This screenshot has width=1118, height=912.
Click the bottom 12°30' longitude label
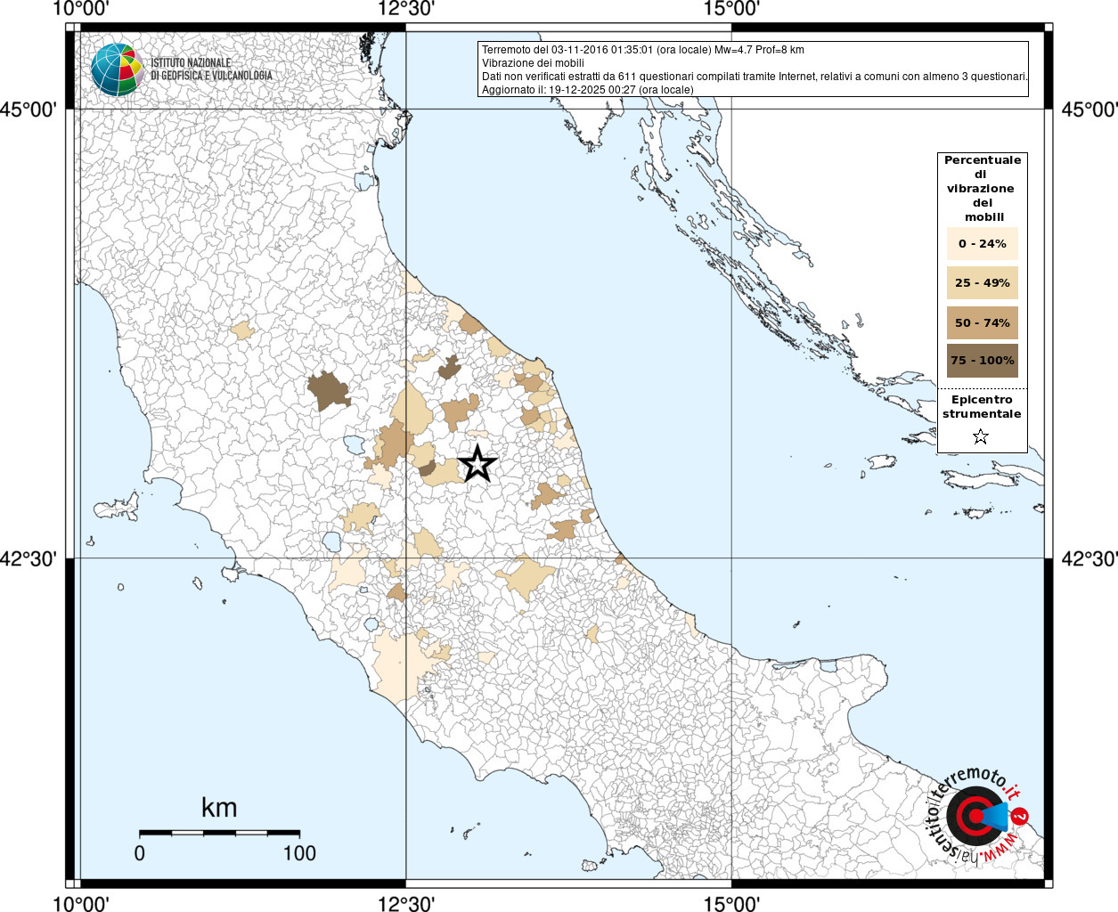pos(406,903)
